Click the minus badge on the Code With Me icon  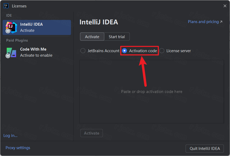[8, 56]
